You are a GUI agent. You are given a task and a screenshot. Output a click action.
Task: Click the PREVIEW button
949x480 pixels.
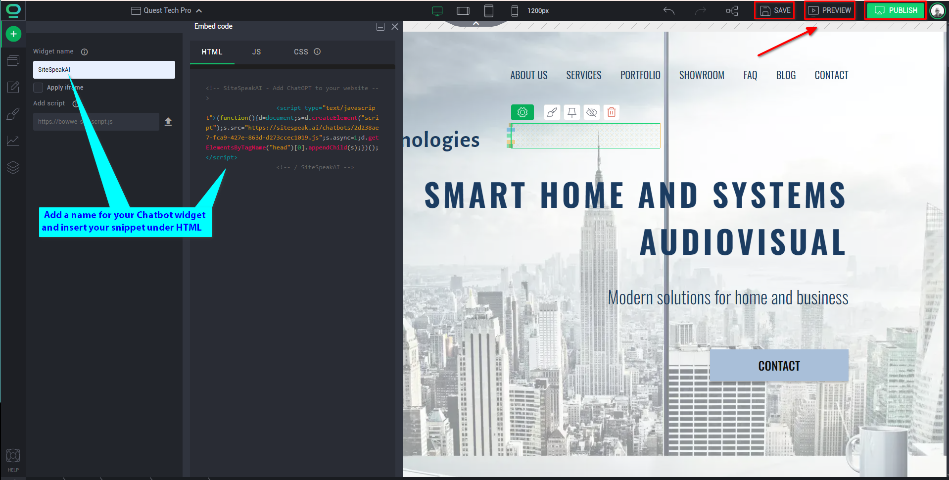tap(830, 10)
